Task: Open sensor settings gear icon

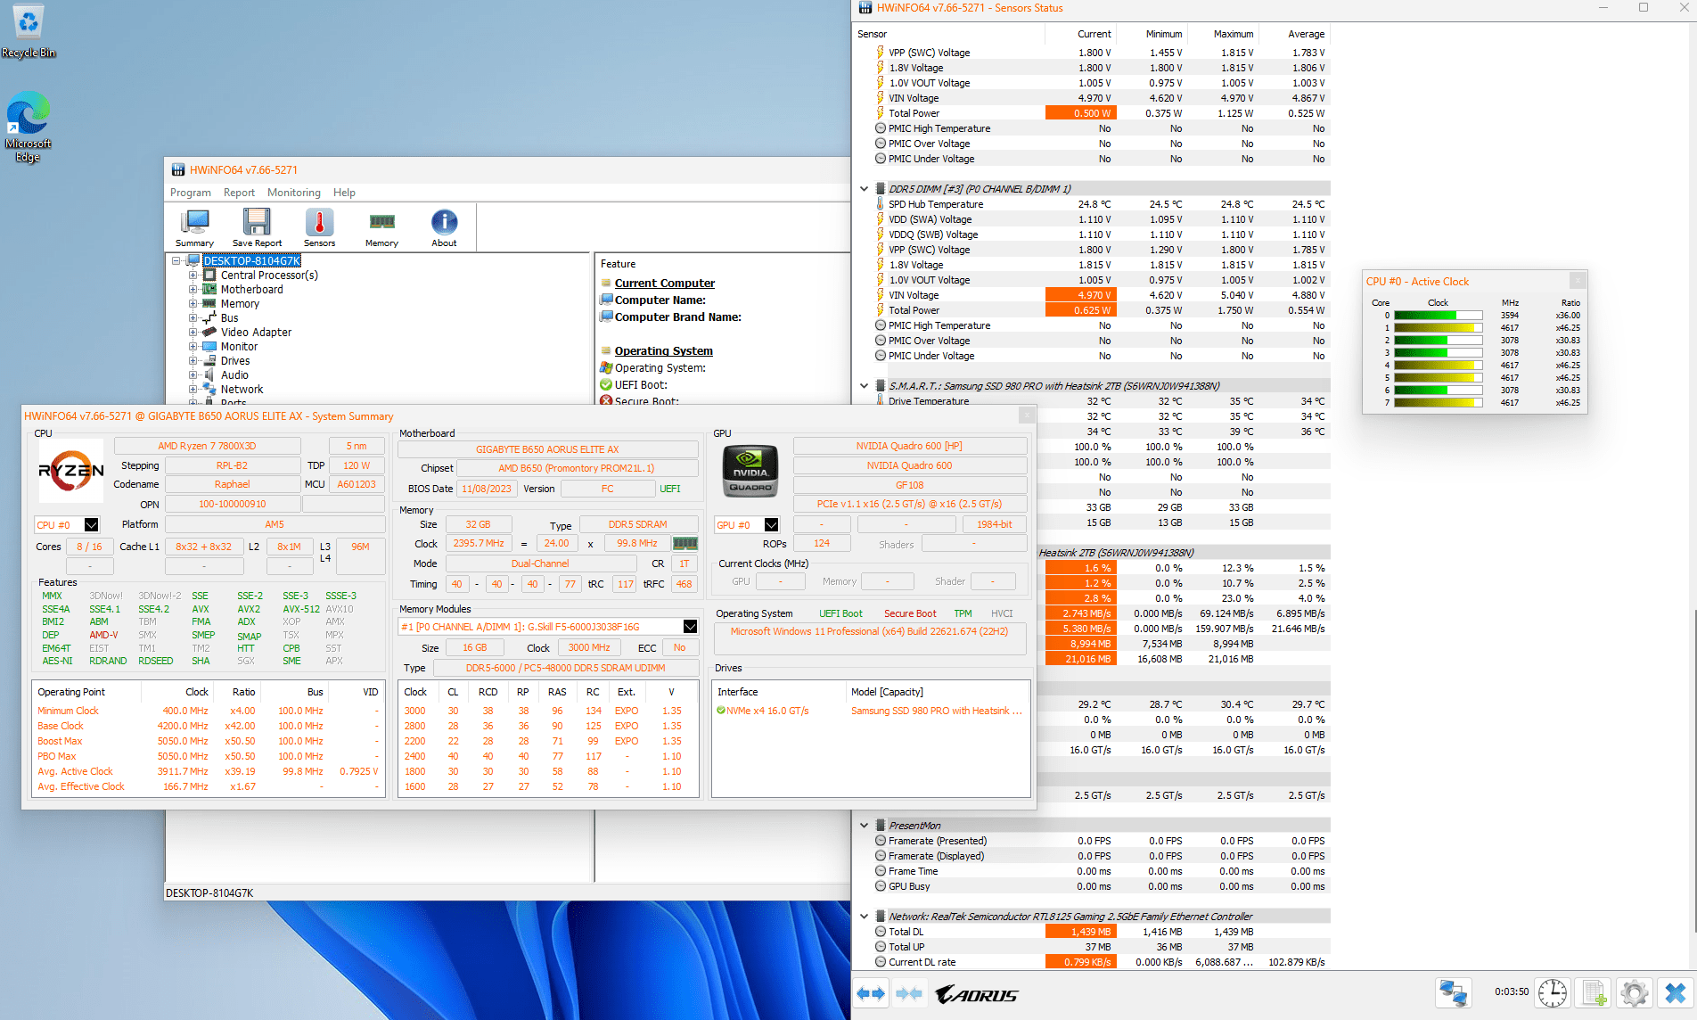Action: (x=1635, y=992)
